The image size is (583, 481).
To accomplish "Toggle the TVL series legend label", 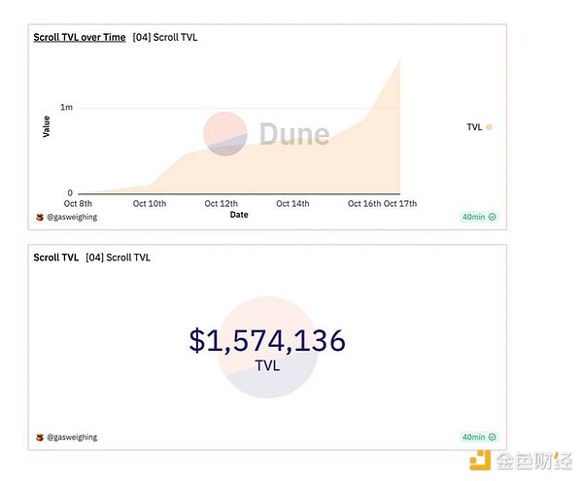I will (474, 126).
